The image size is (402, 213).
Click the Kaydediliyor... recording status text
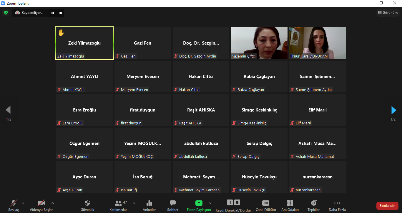point(32,13)
